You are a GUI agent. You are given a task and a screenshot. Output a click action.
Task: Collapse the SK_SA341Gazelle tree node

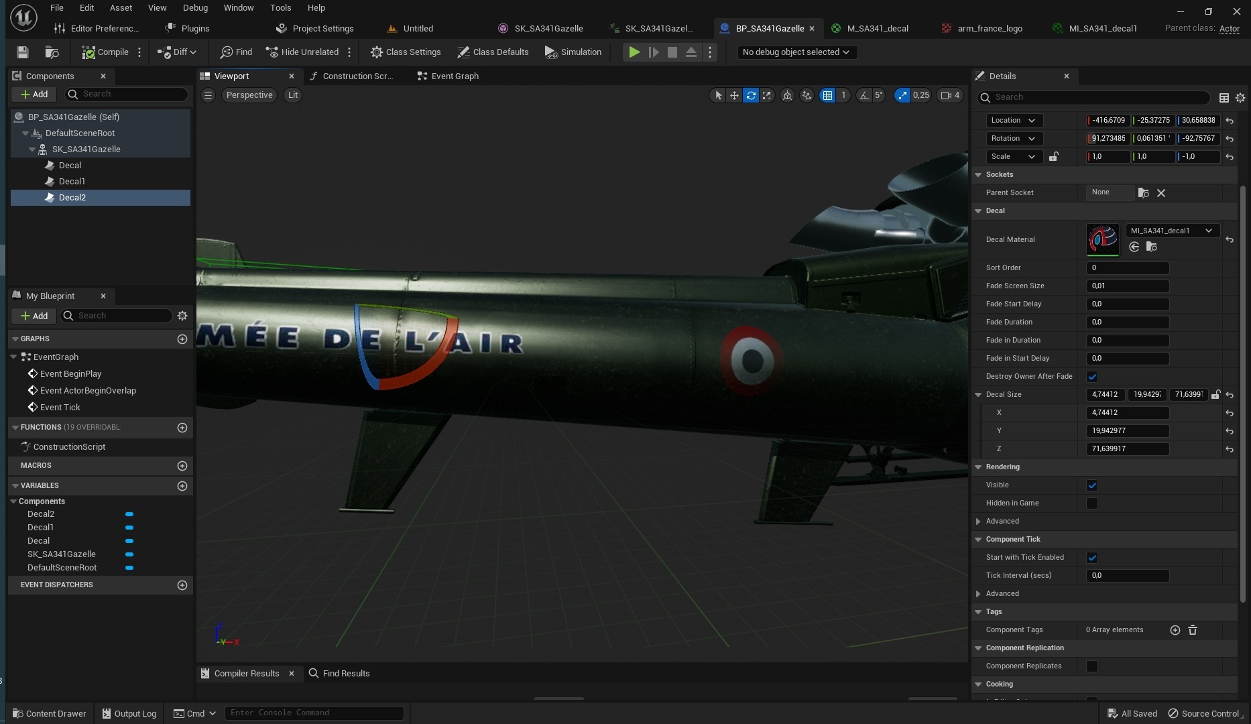pyautogui.click(x=32, y=149)
